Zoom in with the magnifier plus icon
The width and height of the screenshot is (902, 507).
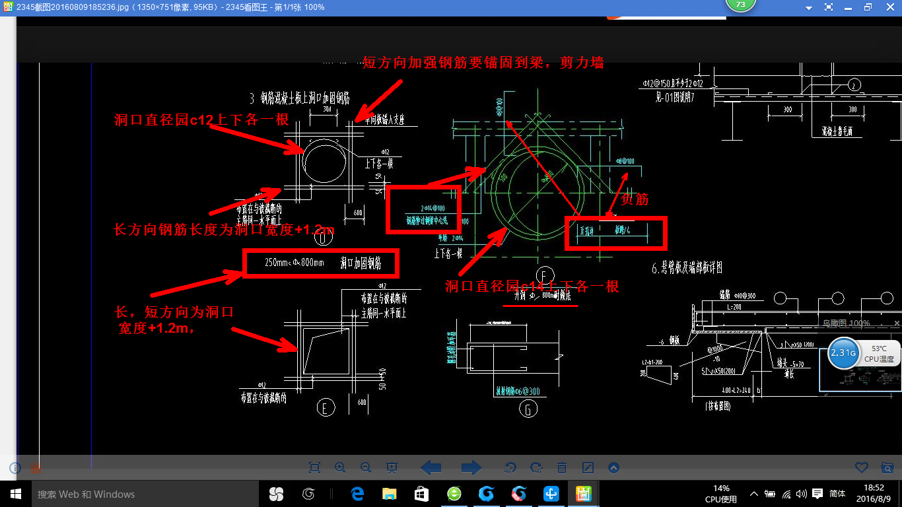340,468
